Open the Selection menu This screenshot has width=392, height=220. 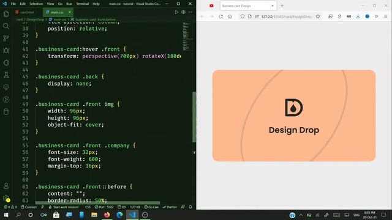(36, 4)
